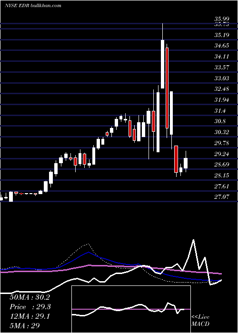Click the 35.99 price axis label

point(222,19)
